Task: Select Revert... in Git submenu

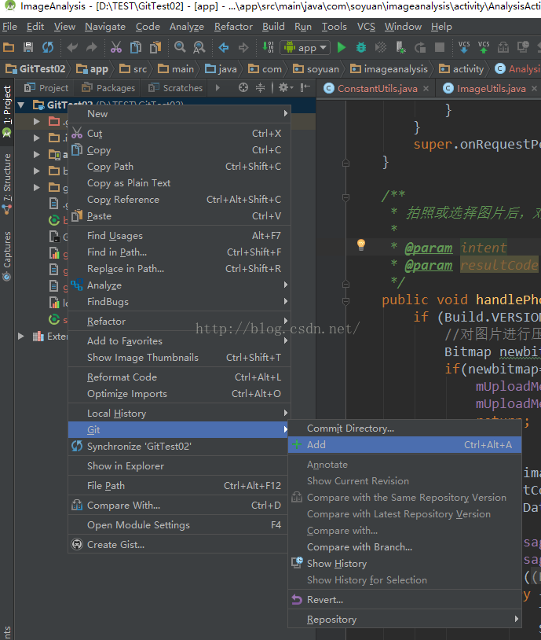Action: tap(405, 599)
